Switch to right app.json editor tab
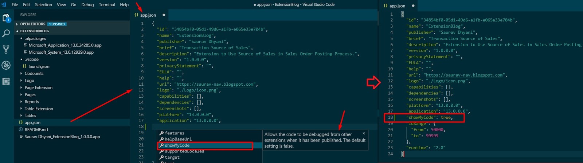 [397, 6]
